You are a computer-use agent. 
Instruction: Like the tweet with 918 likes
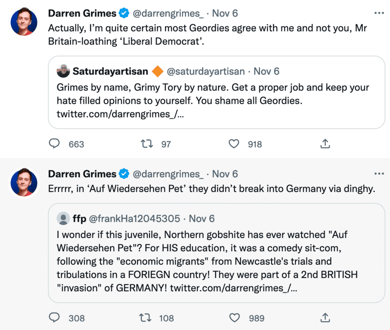[234, 144]
